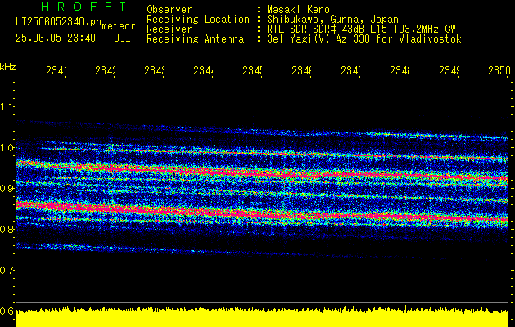Click the 0.6 kHz frequency label
Viewport: 515px width, 327px height.
[7, 311]
